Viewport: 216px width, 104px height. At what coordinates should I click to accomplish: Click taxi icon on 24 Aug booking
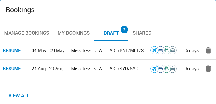click(173, 69)
